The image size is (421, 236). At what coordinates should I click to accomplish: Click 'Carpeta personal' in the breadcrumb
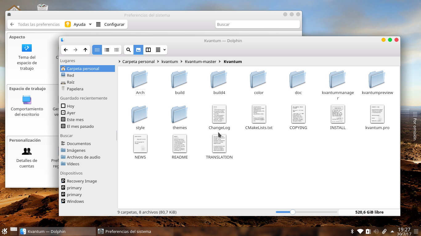tap(138, 61)
